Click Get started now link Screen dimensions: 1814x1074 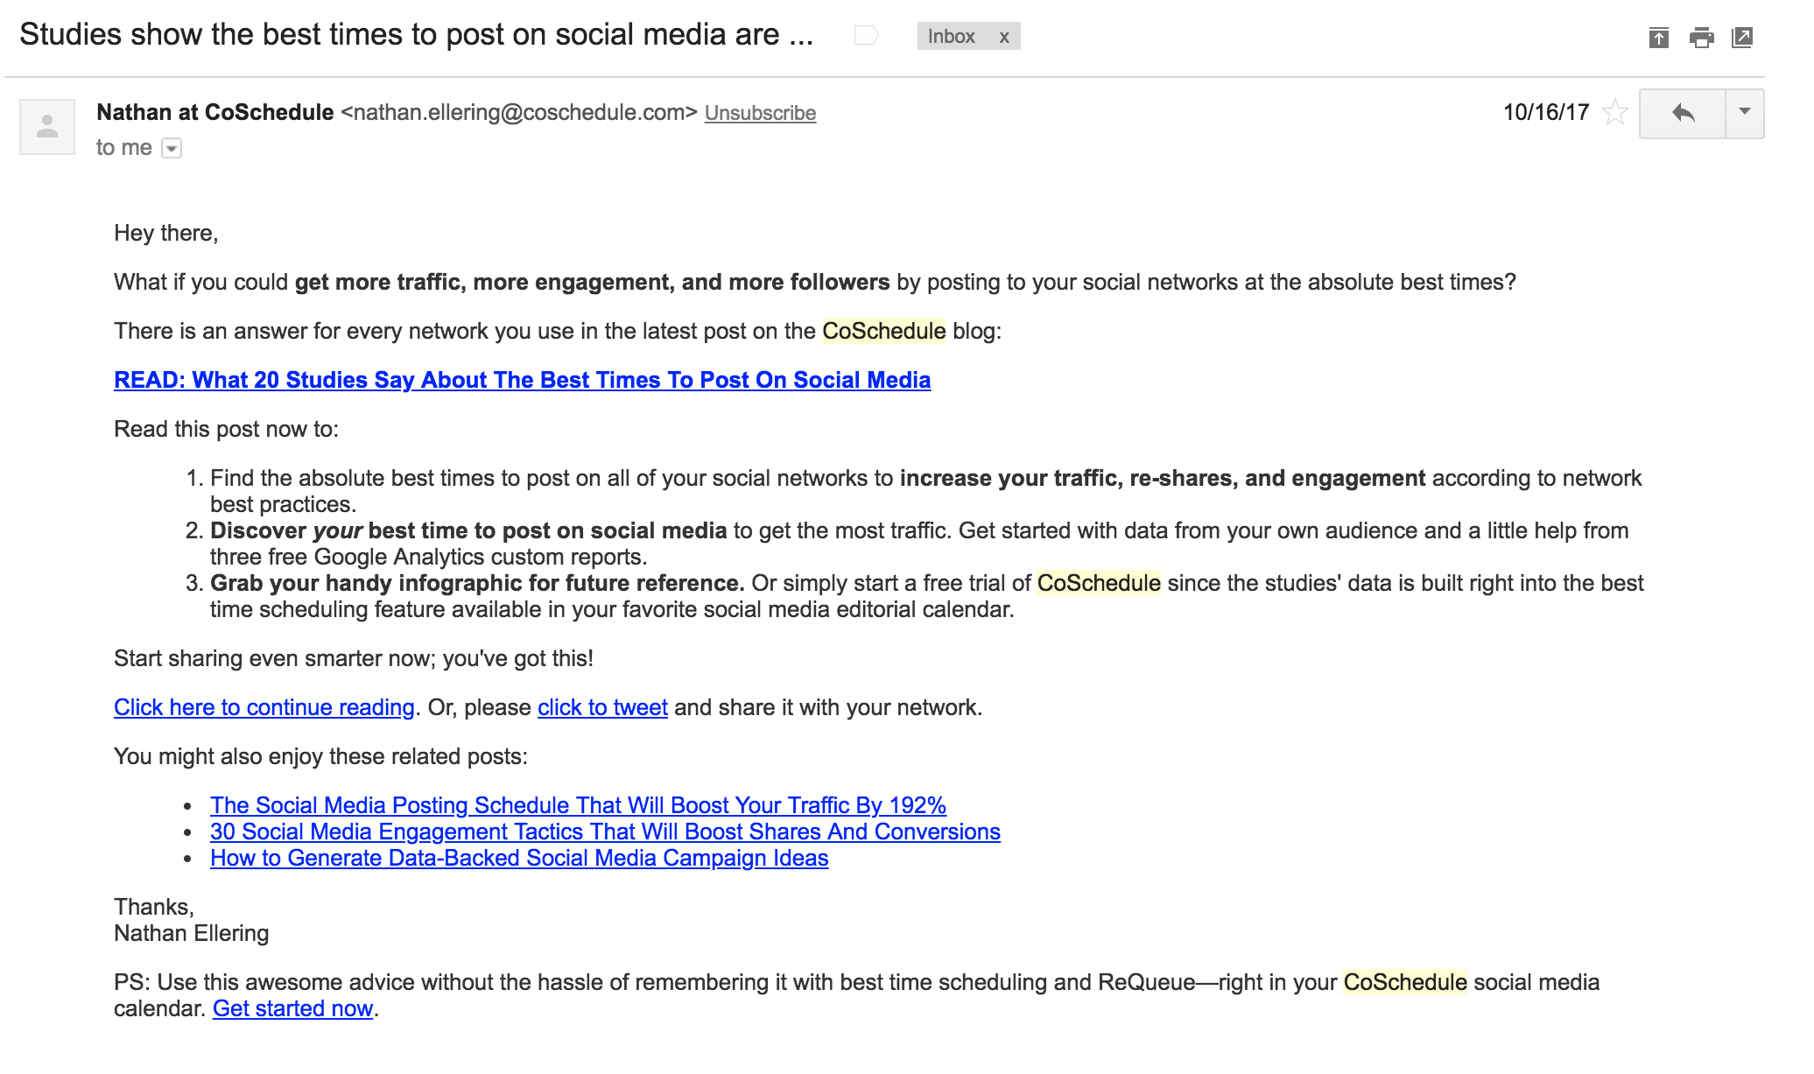(x=293, y=1008)
